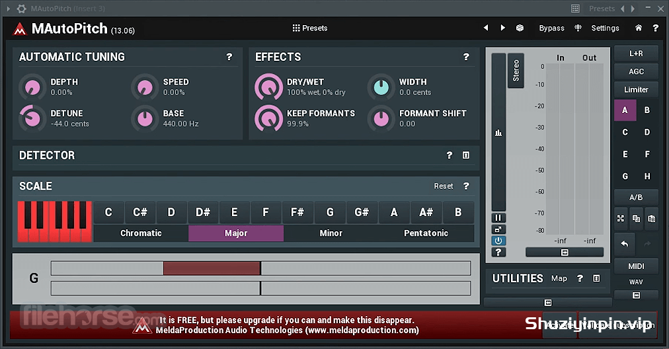Click the DETUNE knob
Image resolution: width=669 pixels, height=349 pixels.
coord(32,118)
